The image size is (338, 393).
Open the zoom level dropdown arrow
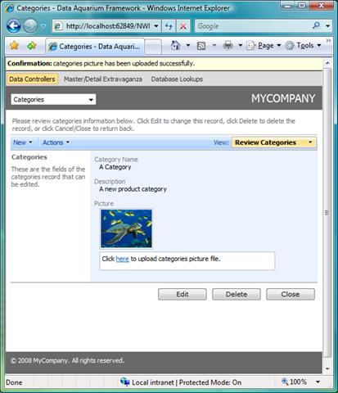(x=318, y=382)
